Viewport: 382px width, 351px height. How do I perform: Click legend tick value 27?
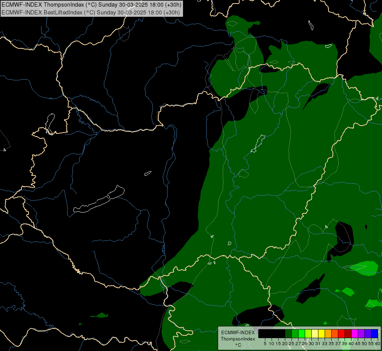coord(298,344)
